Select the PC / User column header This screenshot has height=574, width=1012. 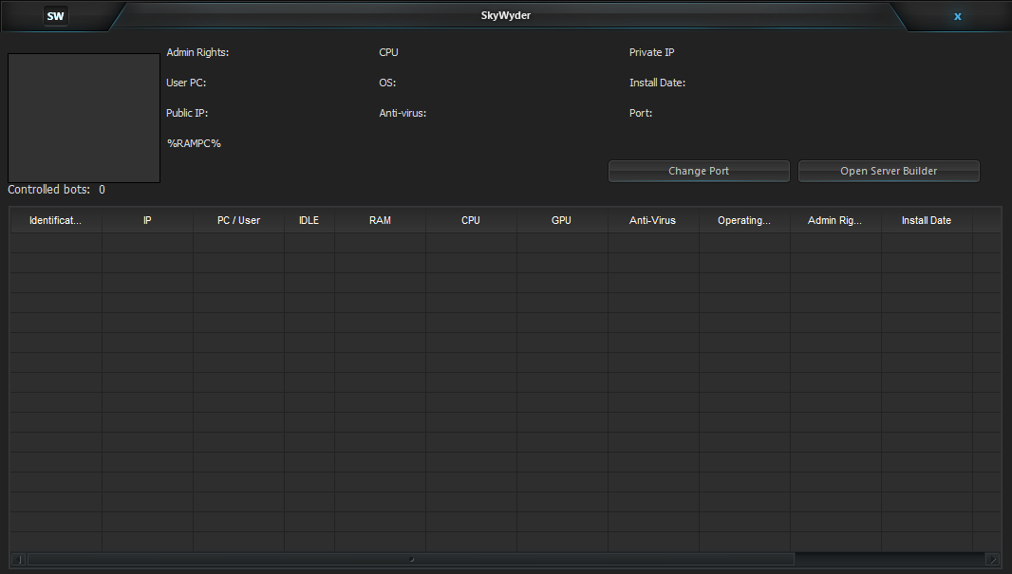pyautogui.click(x=238, y=220)
